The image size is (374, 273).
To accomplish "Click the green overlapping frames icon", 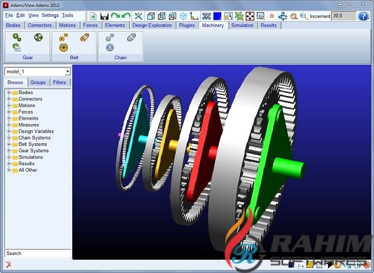I will point(239,16).
